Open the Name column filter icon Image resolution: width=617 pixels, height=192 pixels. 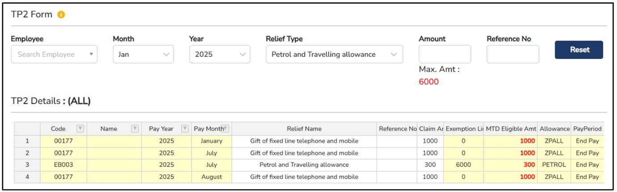(x=135, y=129)
